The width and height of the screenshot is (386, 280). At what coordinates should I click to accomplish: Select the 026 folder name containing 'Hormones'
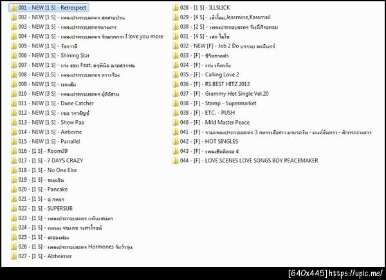click(x=75, y=247)
